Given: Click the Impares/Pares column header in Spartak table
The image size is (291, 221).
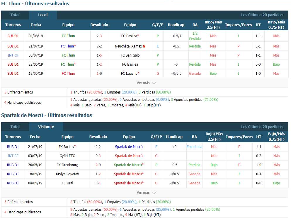Looking at the screenshot, I should [239, 137].
